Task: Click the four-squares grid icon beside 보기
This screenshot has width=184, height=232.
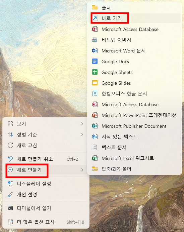Action: (x=10, y=124)
